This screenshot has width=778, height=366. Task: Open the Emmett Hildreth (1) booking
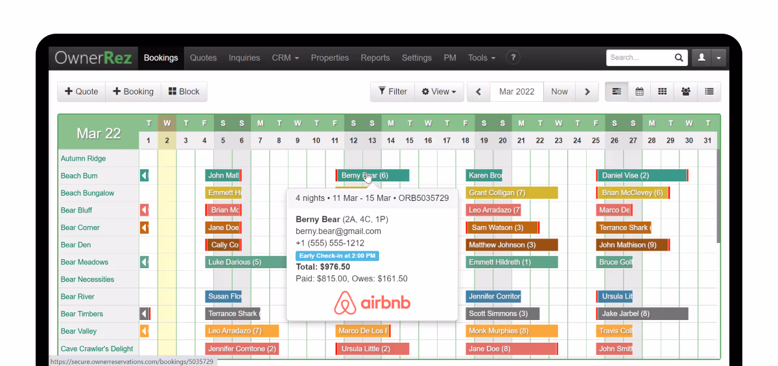pos(512,262)
